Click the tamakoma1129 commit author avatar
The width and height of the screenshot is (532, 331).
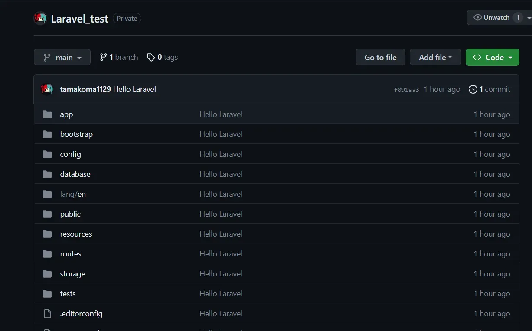[x=47, y=89]
